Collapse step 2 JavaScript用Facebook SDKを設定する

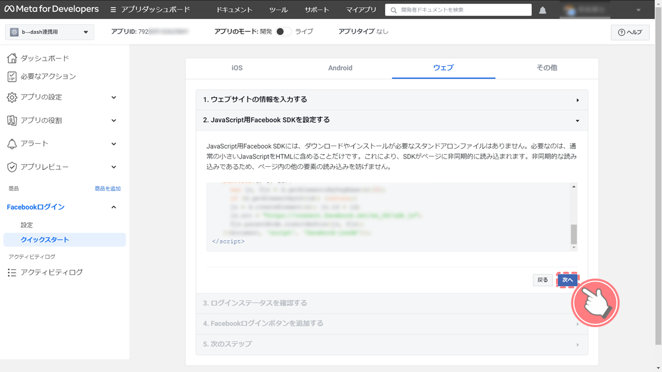point(392,120)
